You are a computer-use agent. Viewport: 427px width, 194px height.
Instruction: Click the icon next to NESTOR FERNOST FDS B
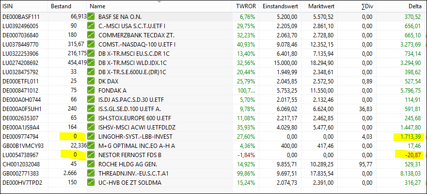(x=91, y=155)
